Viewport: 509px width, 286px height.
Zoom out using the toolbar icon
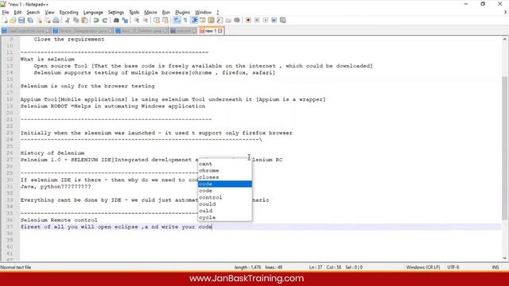pos(145,20)
